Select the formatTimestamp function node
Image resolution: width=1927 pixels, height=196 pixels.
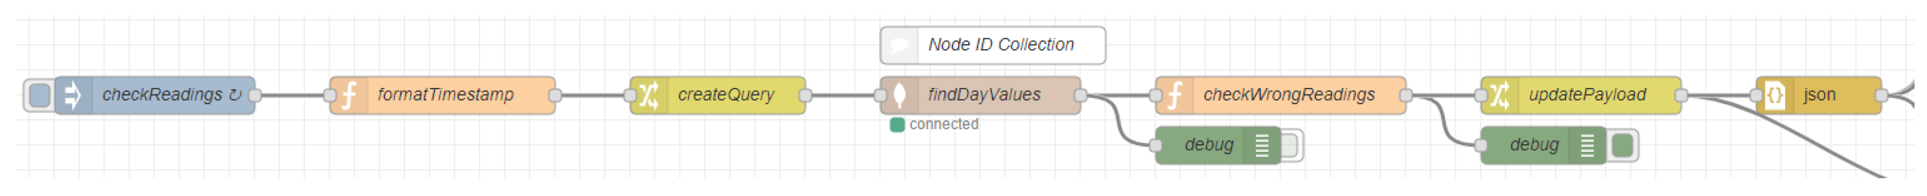point(443,96)
